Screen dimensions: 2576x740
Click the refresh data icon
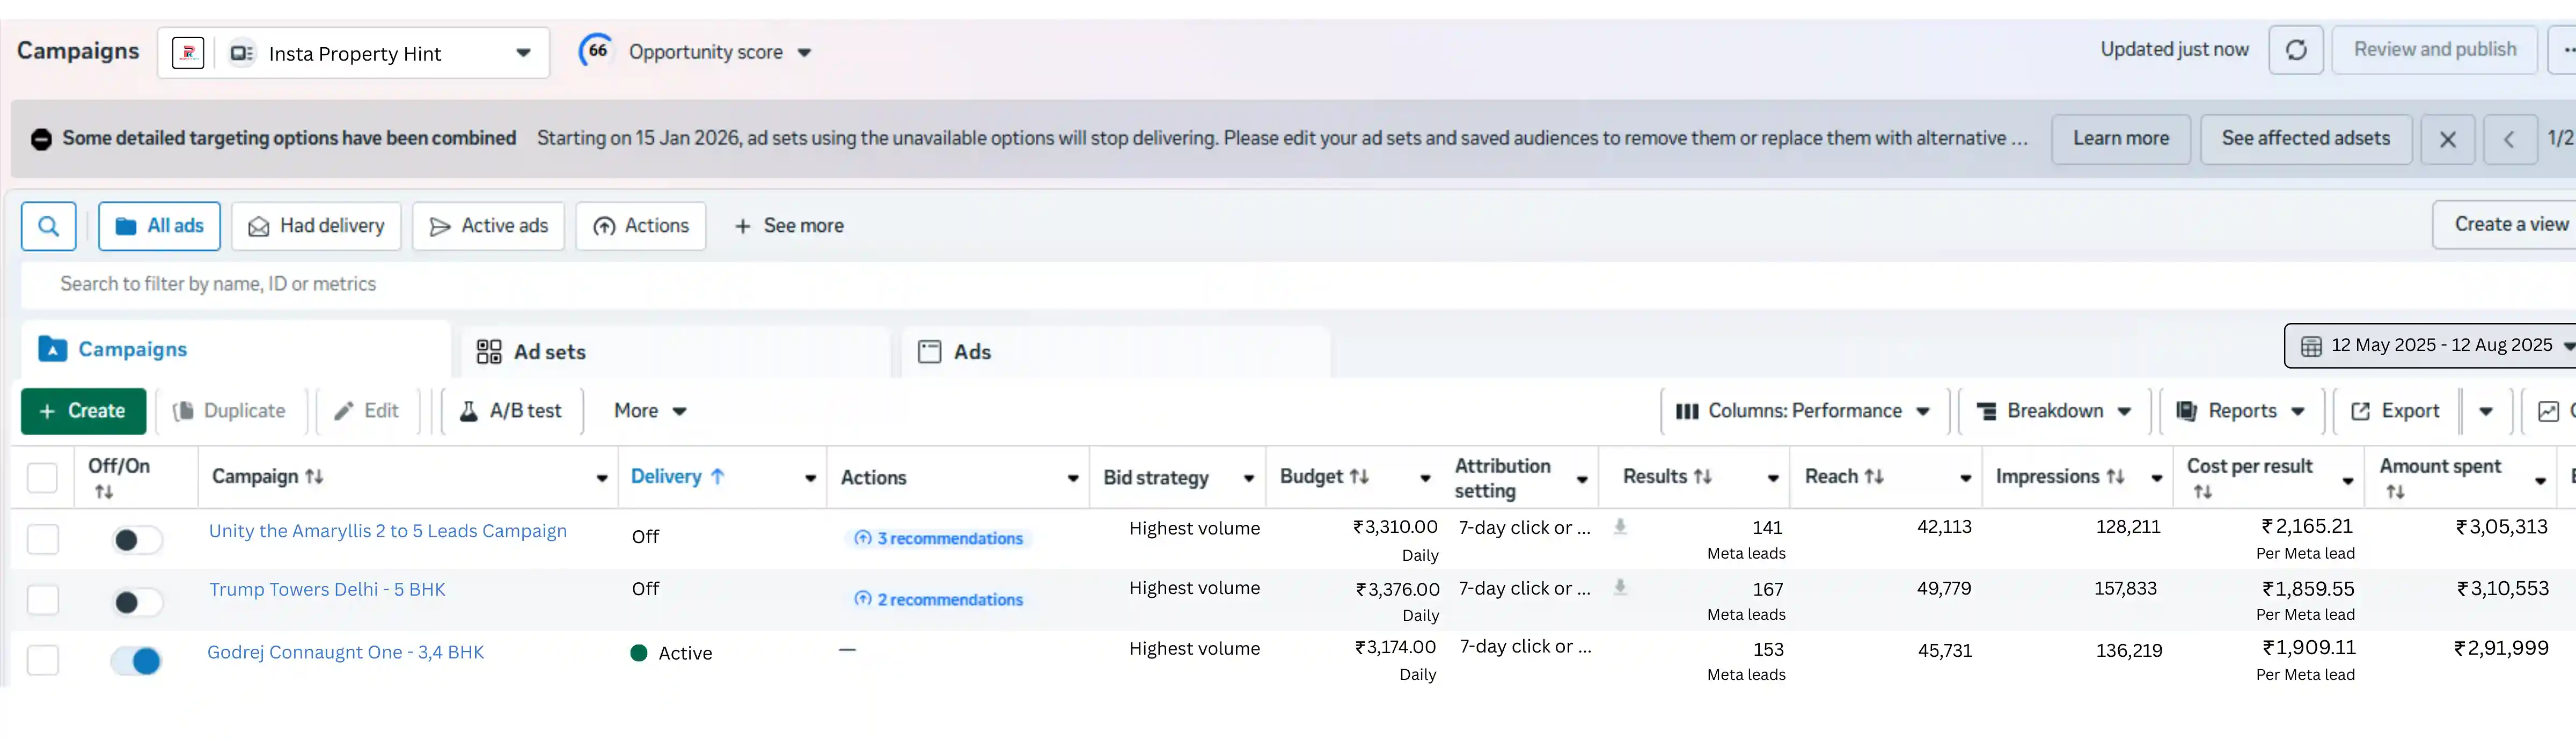click(x=2296, y=50)
